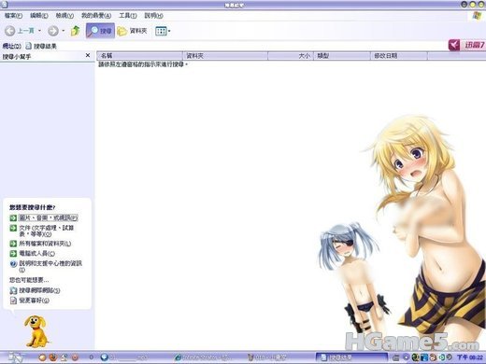Go back with the 上一頁 button
Viewport: 486px width, 364px height.
click(20, 31)
